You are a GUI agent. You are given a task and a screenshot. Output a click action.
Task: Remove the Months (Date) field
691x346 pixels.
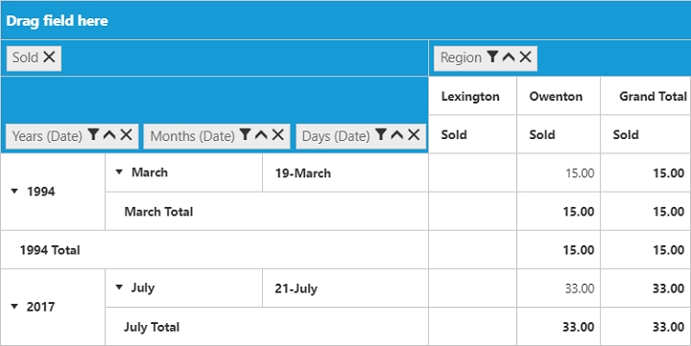tap(277, 135)
